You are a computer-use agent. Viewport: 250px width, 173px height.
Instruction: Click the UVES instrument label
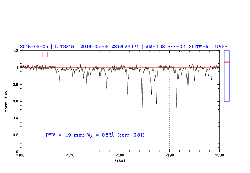(x=221, y=47)
